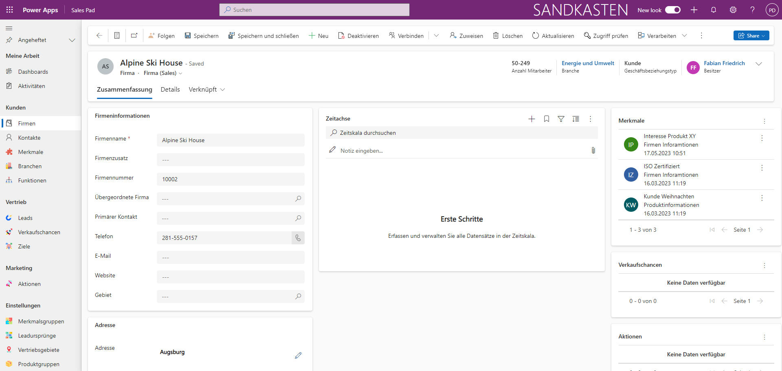Image resolution: width=782 pixels, height=371 pixels.
Task: Open the timeline filter funnel
Action: (x=561, y=119)
